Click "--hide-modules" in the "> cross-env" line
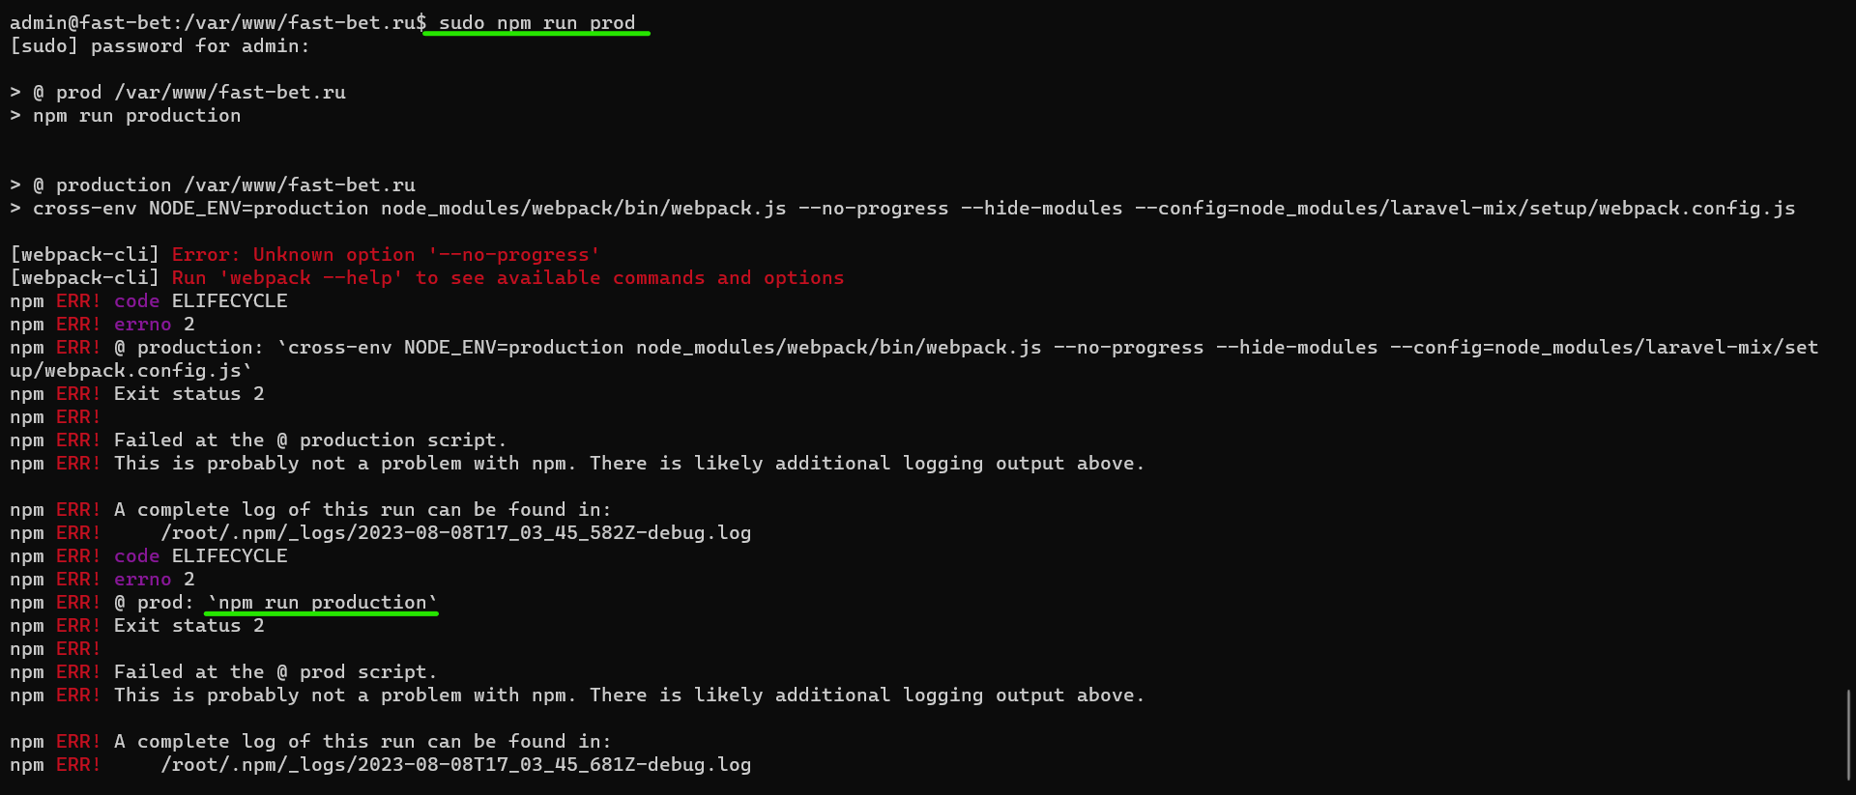Screen dimensions: 1856x795 1041,209
